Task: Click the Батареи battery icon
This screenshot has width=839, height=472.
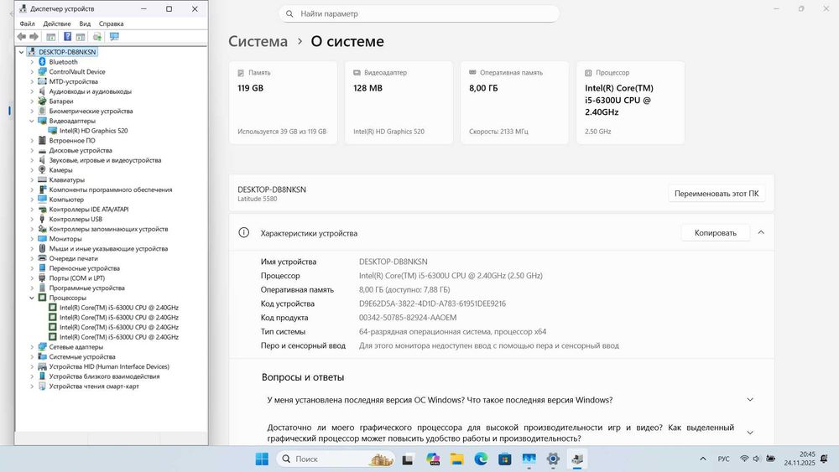Action: pos(42,101)
